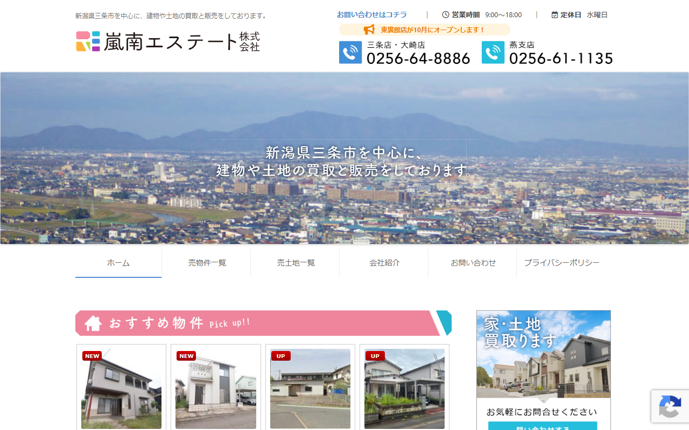Click the hero text 新潟県三条市を中心に
The width and height of the screenshot is (689, 430).
pyautogui.click(x=344, y=153)
